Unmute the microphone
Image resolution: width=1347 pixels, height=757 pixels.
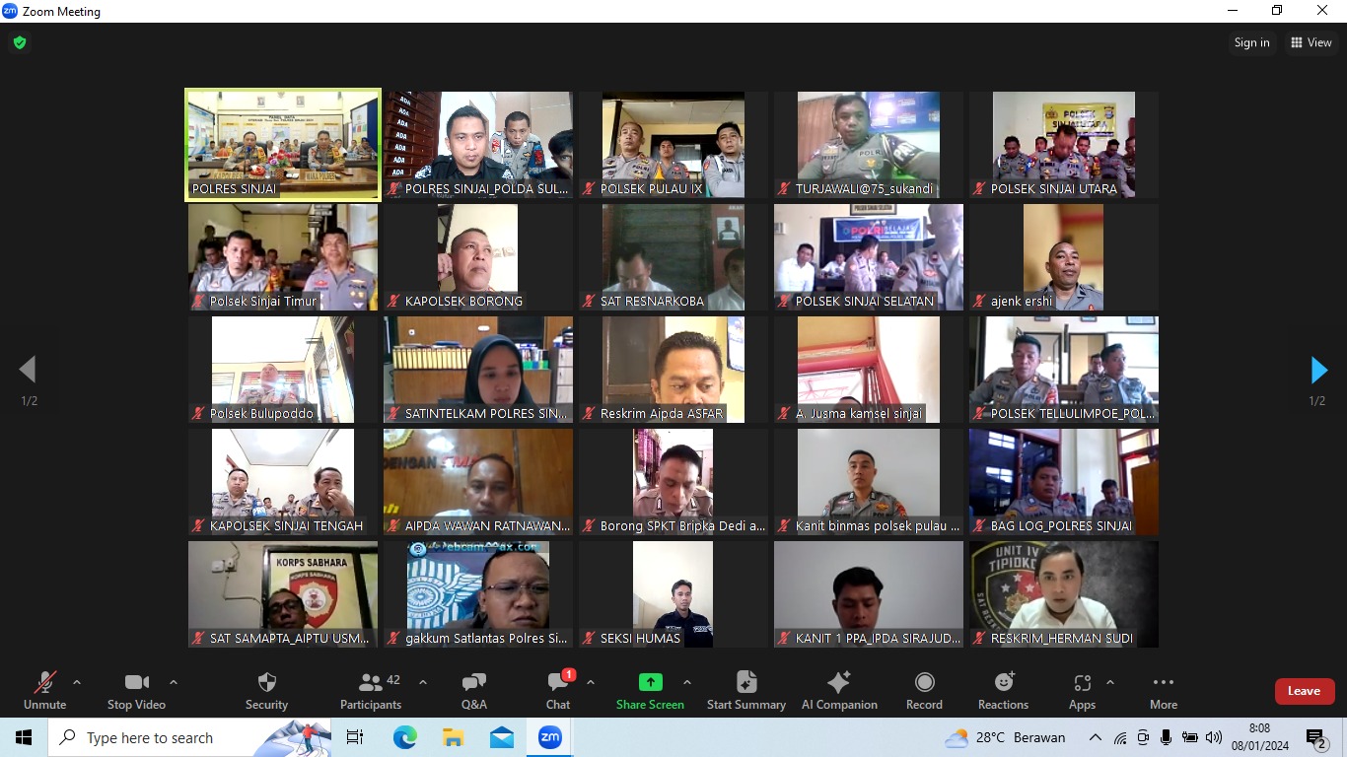click(x=44, y=690)
